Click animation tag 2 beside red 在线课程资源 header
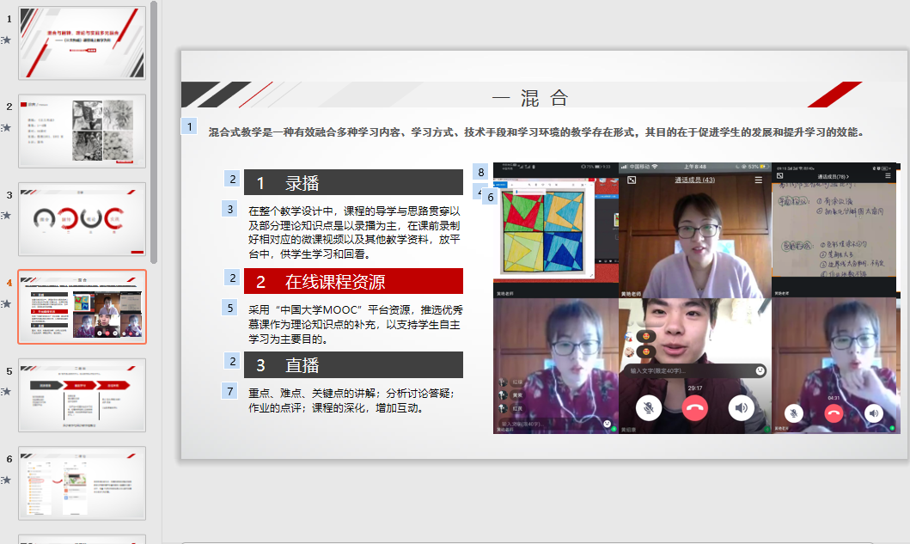This screenshot has height=544, width=910. [232, 278]
